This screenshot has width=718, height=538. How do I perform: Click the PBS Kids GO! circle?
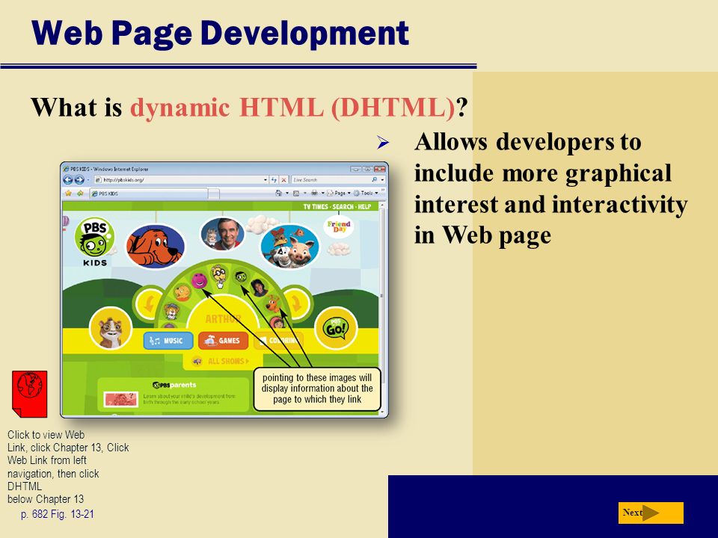tap(336, 327)
